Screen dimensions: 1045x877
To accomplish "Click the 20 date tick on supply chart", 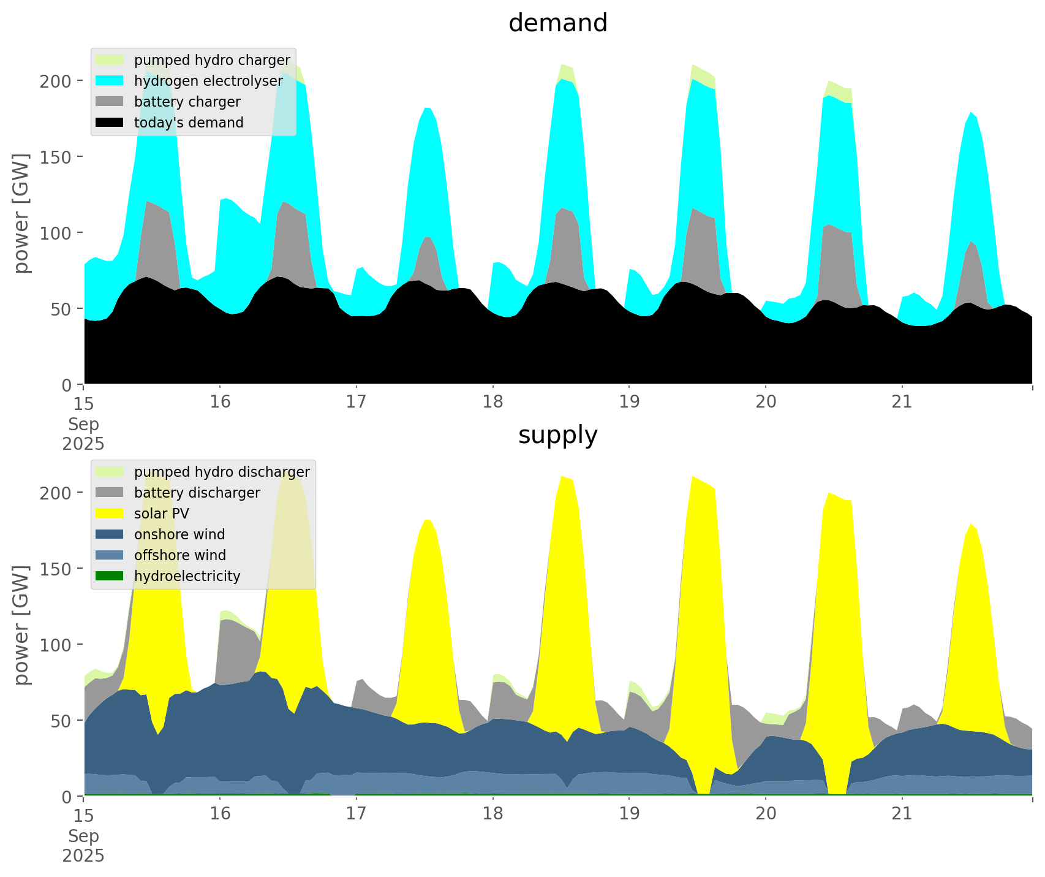I will [x=766, y=814].
